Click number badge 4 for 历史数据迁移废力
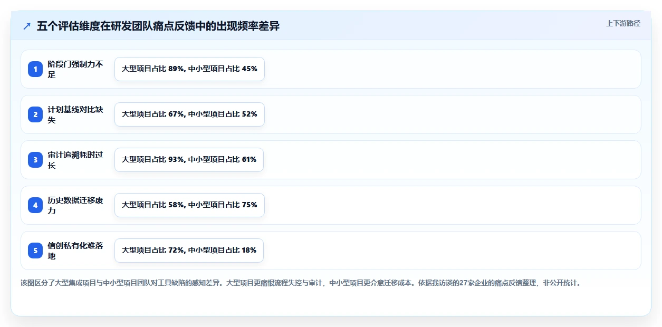The height and width of the screenshot is (327, 662). pyautogui.click(x=35, y=205)
